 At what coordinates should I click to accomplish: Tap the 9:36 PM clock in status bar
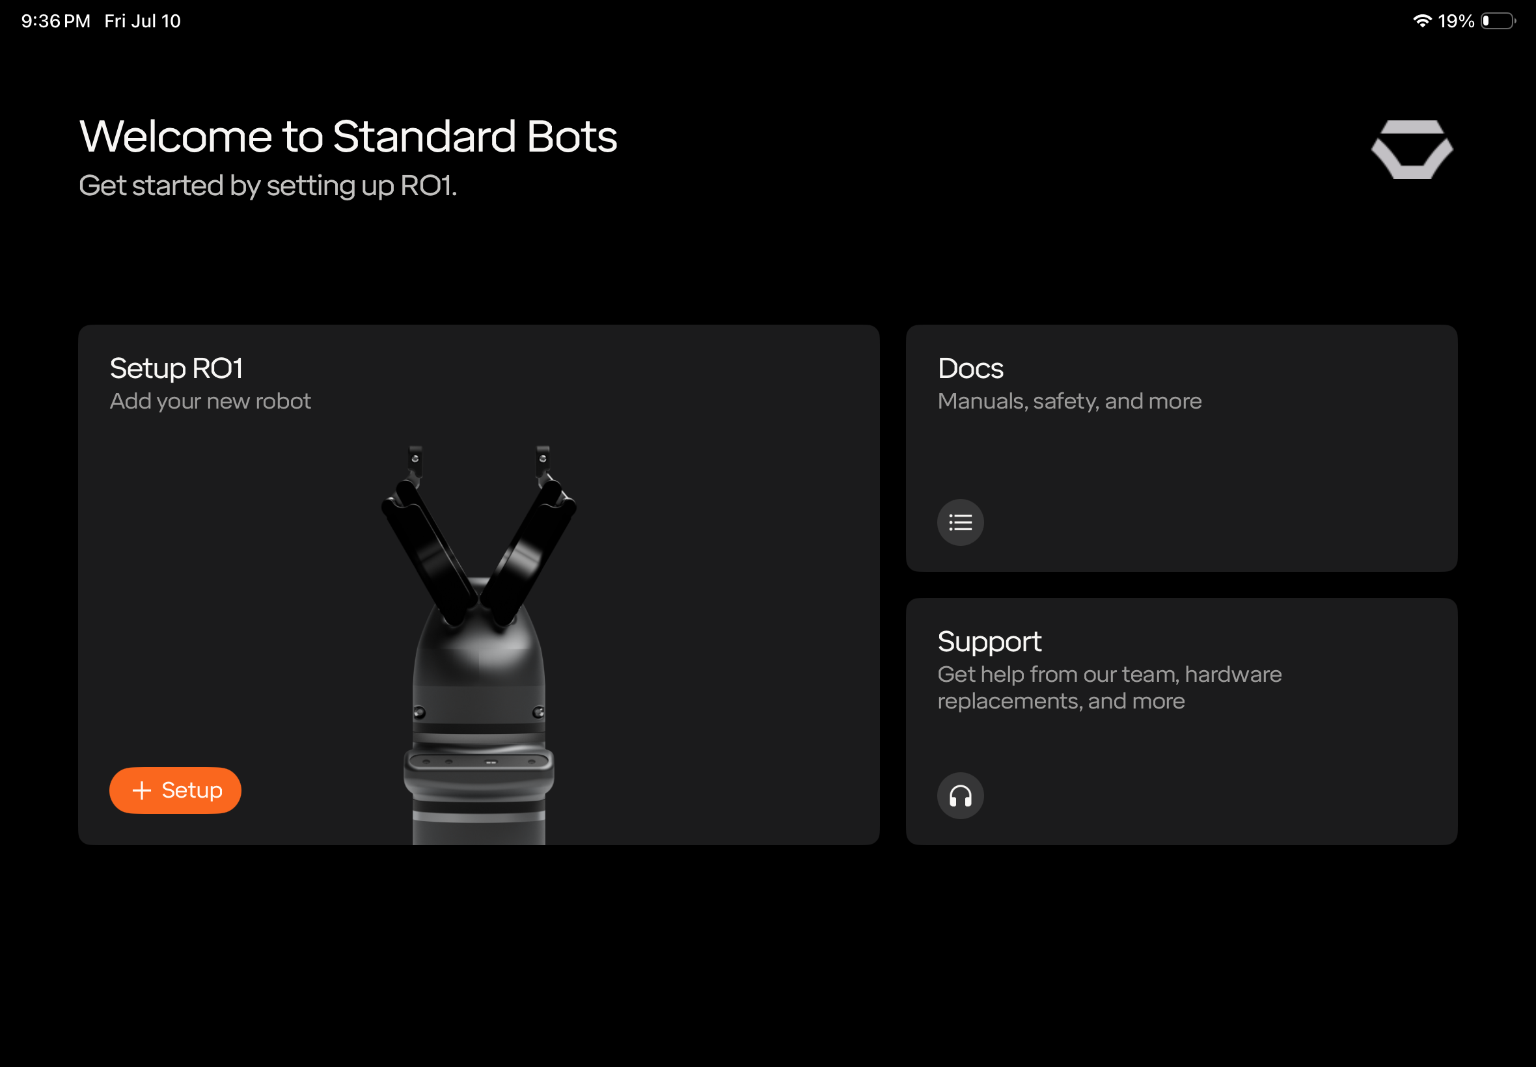[55, 21]
